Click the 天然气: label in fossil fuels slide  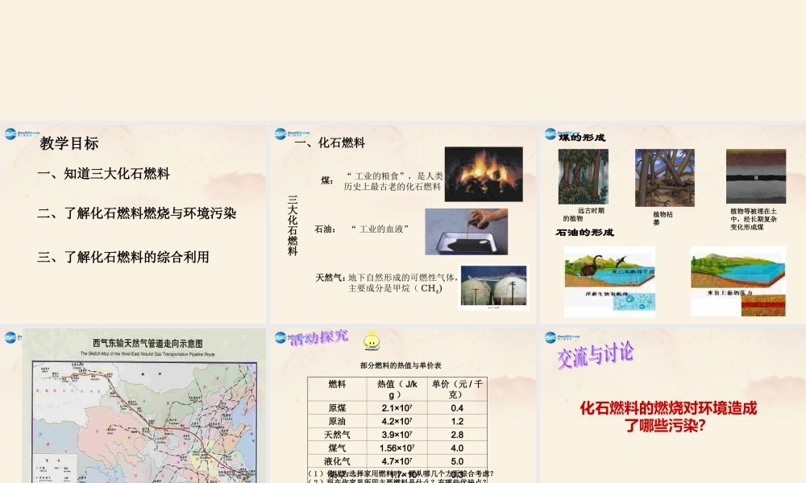click(330, 278)
